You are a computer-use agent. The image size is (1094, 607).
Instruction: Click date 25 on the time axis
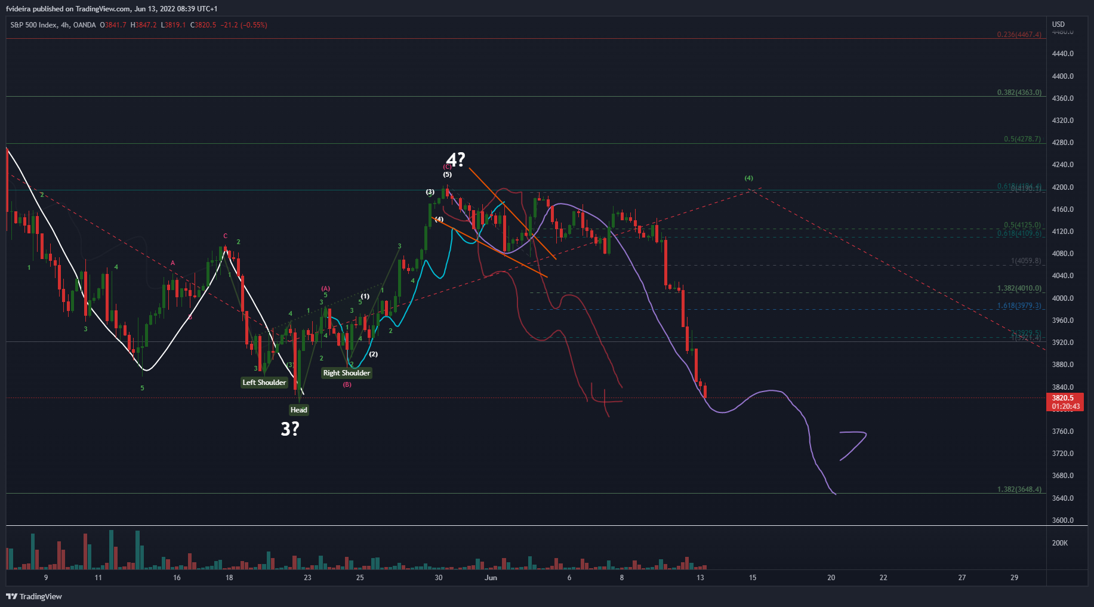pyautogui.click(x=360, y=578)
